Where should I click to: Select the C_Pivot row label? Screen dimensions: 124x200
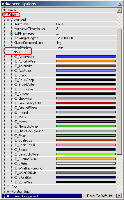[20, 135]
